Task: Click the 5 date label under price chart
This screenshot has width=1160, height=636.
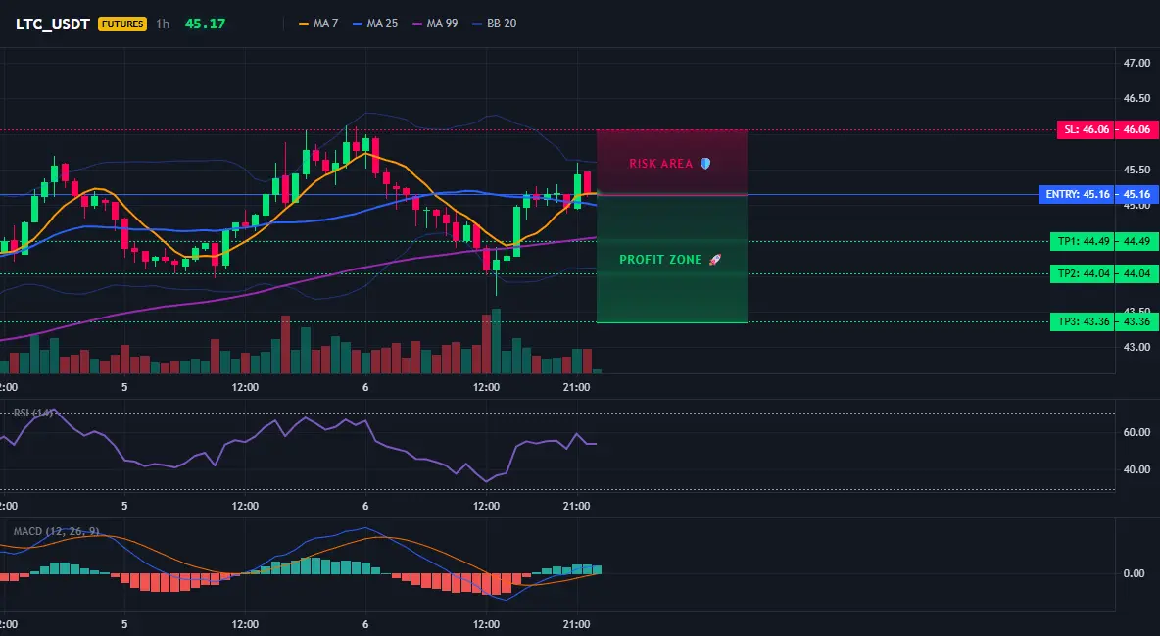Action: click(x=124, y=387)
